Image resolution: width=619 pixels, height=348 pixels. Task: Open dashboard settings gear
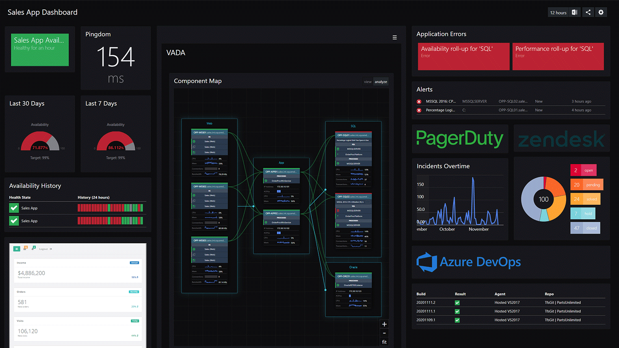click(601, 12)
